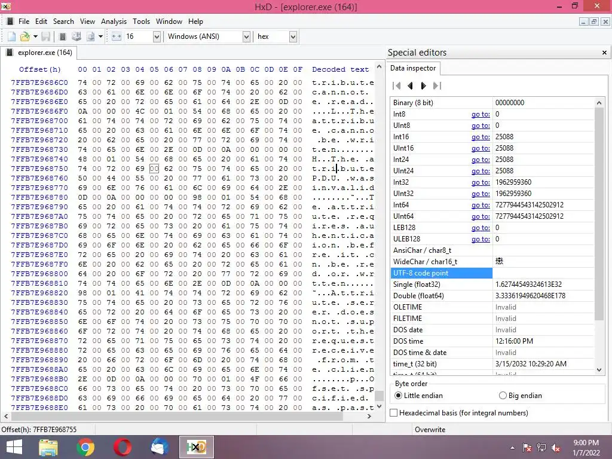Enable Hexadecimal basis for integral numbers
612x459 pixels.
[459, 412]
